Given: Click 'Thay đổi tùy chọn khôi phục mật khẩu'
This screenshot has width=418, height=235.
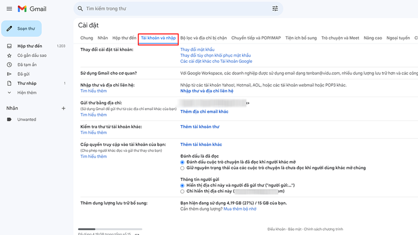Looking at the screenshot, I should (x=215, y=55).
